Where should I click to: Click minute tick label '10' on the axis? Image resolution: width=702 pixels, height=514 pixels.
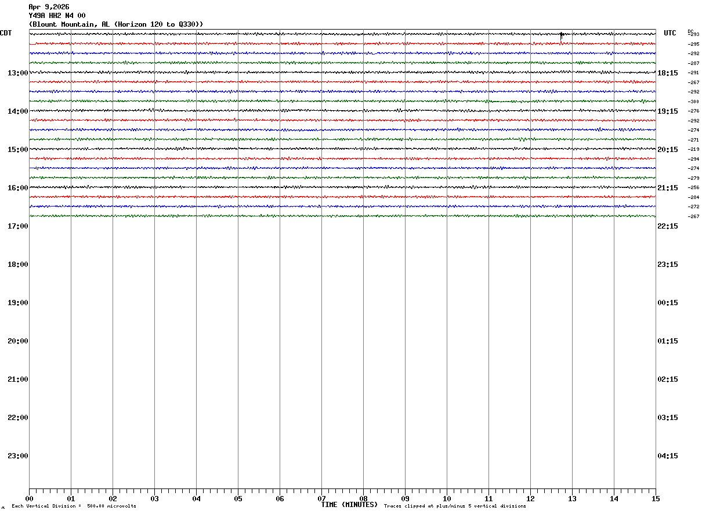[447, 499]
